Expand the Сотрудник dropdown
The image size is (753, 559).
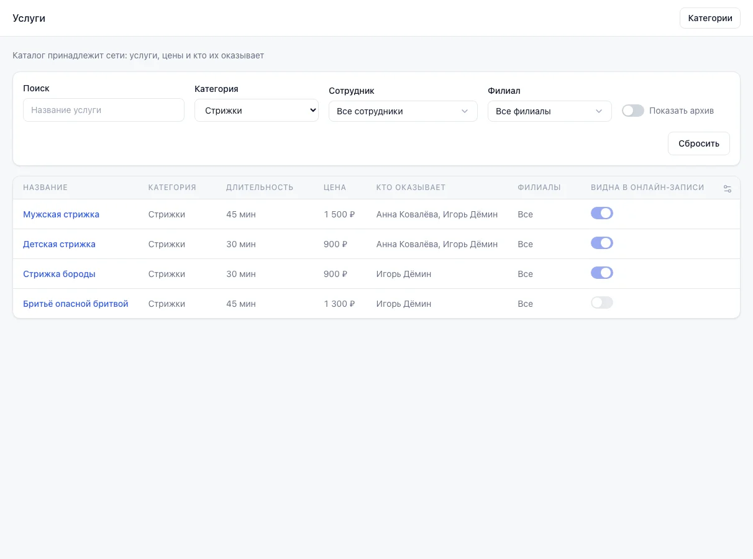point(403,111)
